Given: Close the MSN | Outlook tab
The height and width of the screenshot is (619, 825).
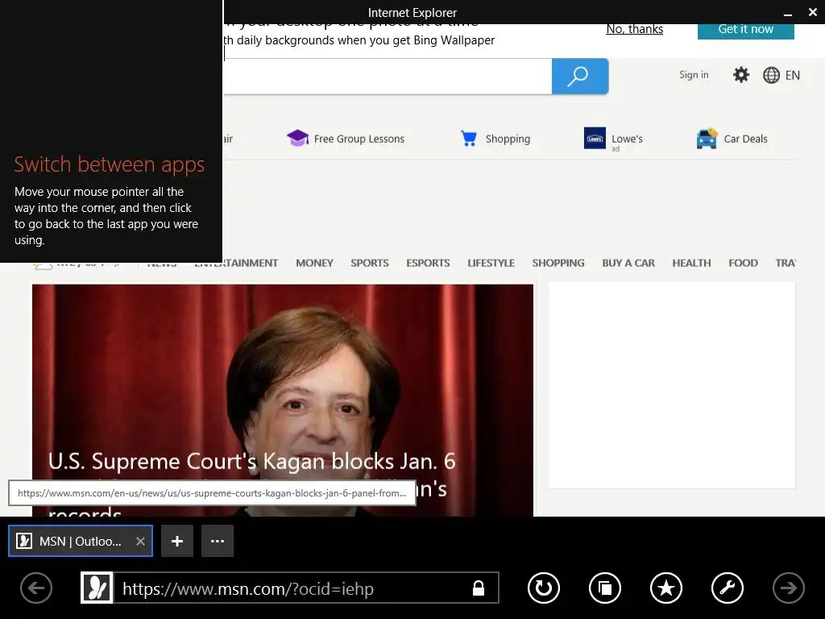Looking at the screenshot, I should pos(140,541).
